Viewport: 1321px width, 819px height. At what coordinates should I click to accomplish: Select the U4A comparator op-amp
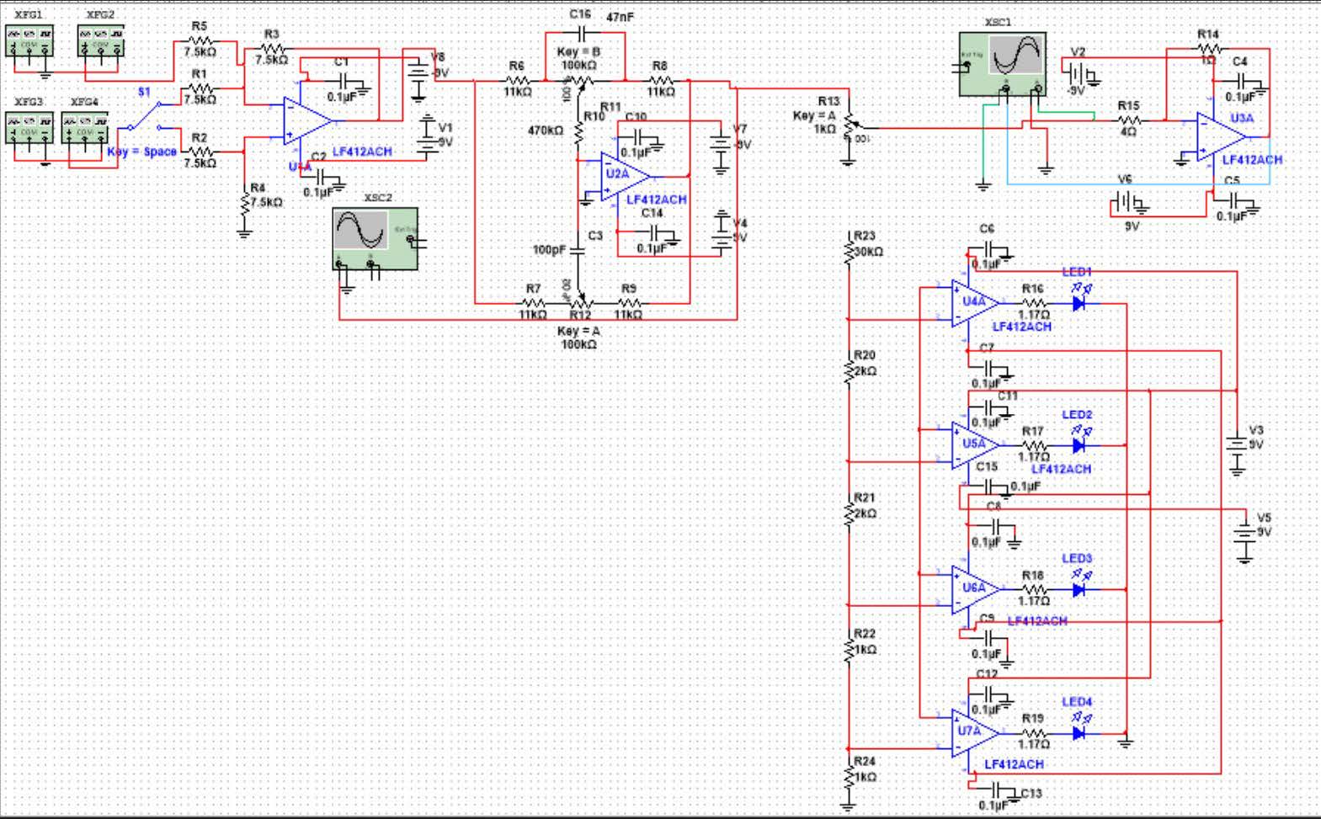point(974,303)
